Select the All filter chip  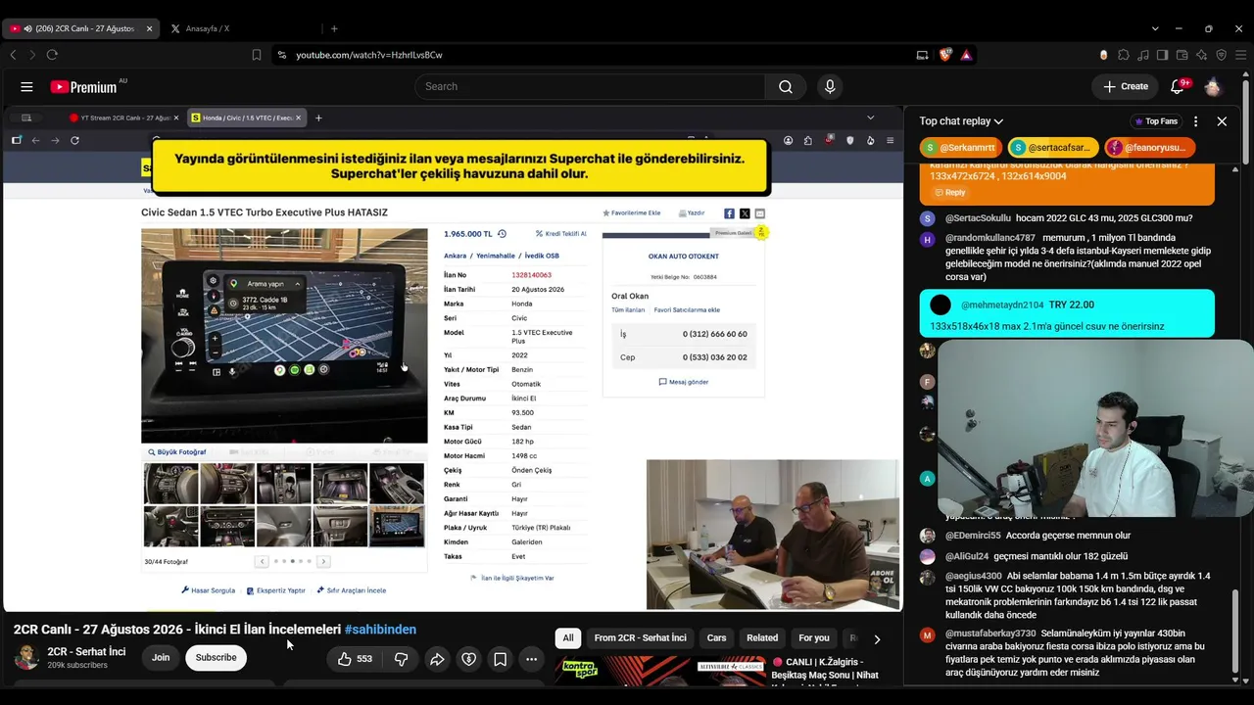tap(568, 638)
